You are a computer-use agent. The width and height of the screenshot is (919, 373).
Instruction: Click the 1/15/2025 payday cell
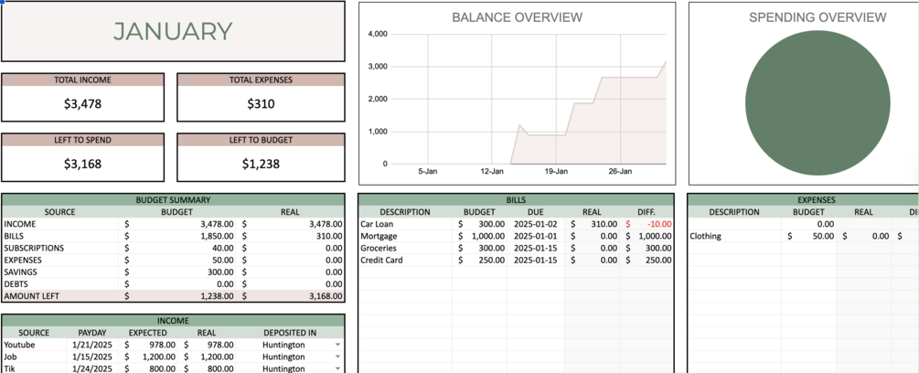tap(92, 357)
